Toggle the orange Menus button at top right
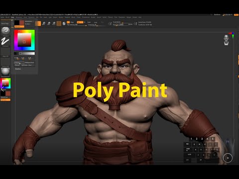The width and height of the screenshot is (239, 179). (236, 15)
